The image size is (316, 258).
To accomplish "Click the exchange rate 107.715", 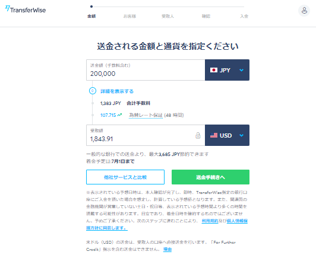I will point(108,115).
